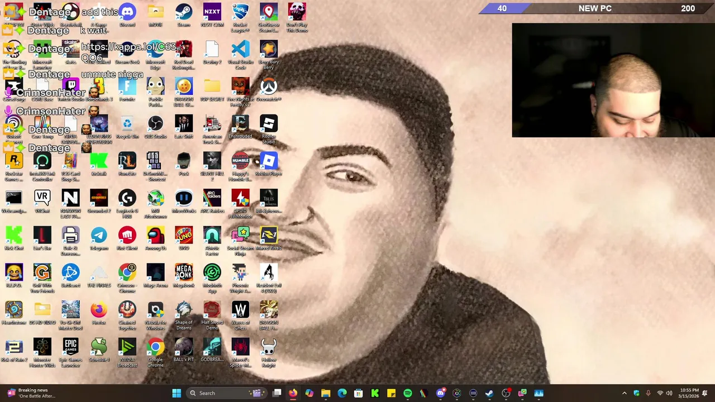Launch Chained Together from desktop

(x=127, y=315)
